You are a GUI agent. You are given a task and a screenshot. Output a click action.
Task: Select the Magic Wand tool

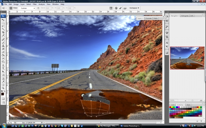pyautogui.click(x=3, y=29)
